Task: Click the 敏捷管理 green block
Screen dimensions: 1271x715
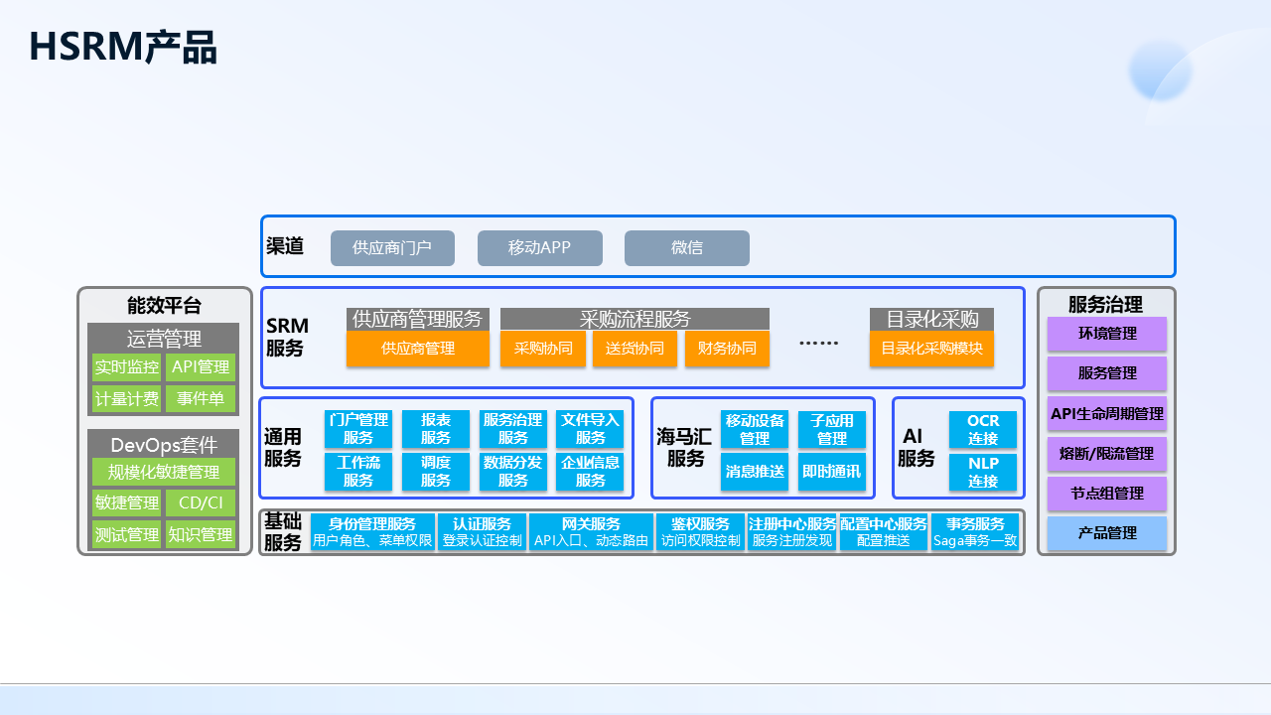Action: pyautogui.click(x=127, y=502)
